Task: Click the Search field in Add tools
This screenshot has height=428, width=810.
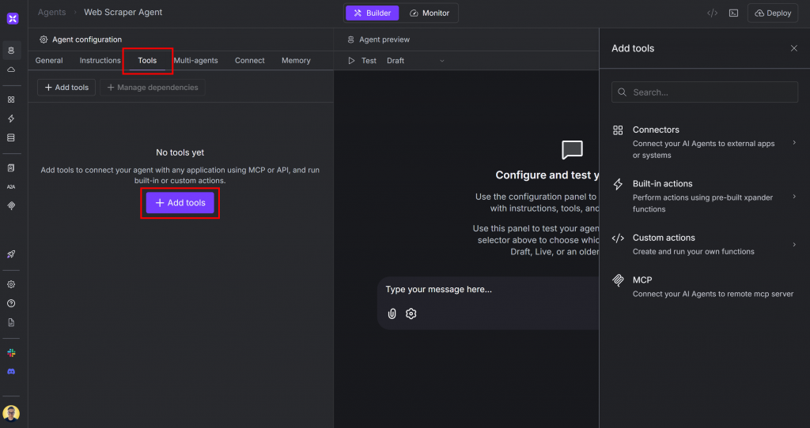Action: [x=704, y=92]
